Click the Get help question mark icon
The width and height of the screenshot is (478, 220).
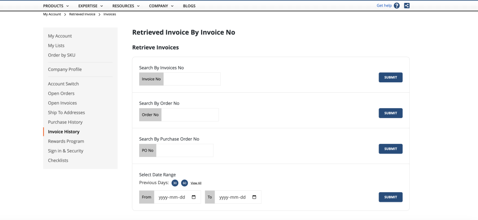coord(397,5)
